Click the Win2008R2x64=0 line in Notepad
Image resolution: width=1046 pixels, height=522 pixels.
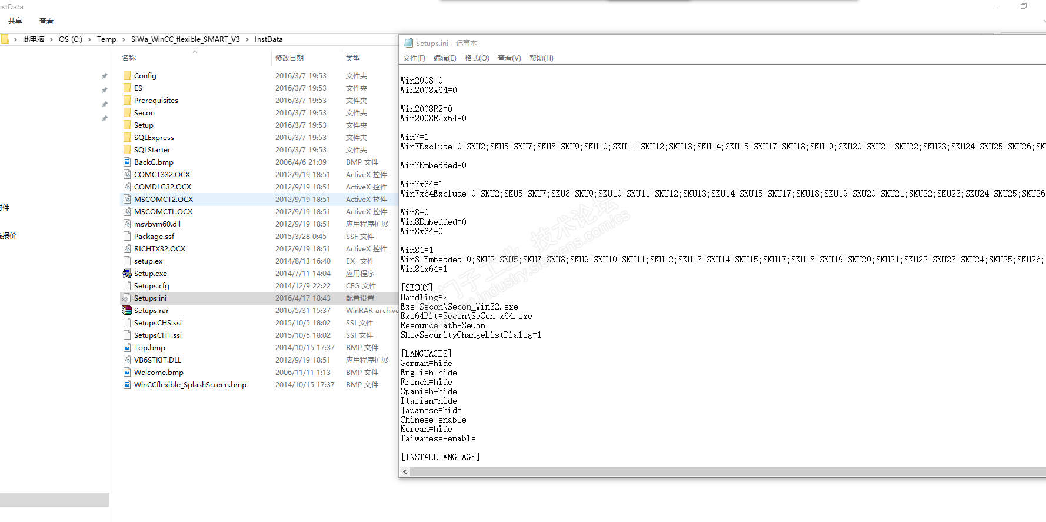[x=434, y=118]
